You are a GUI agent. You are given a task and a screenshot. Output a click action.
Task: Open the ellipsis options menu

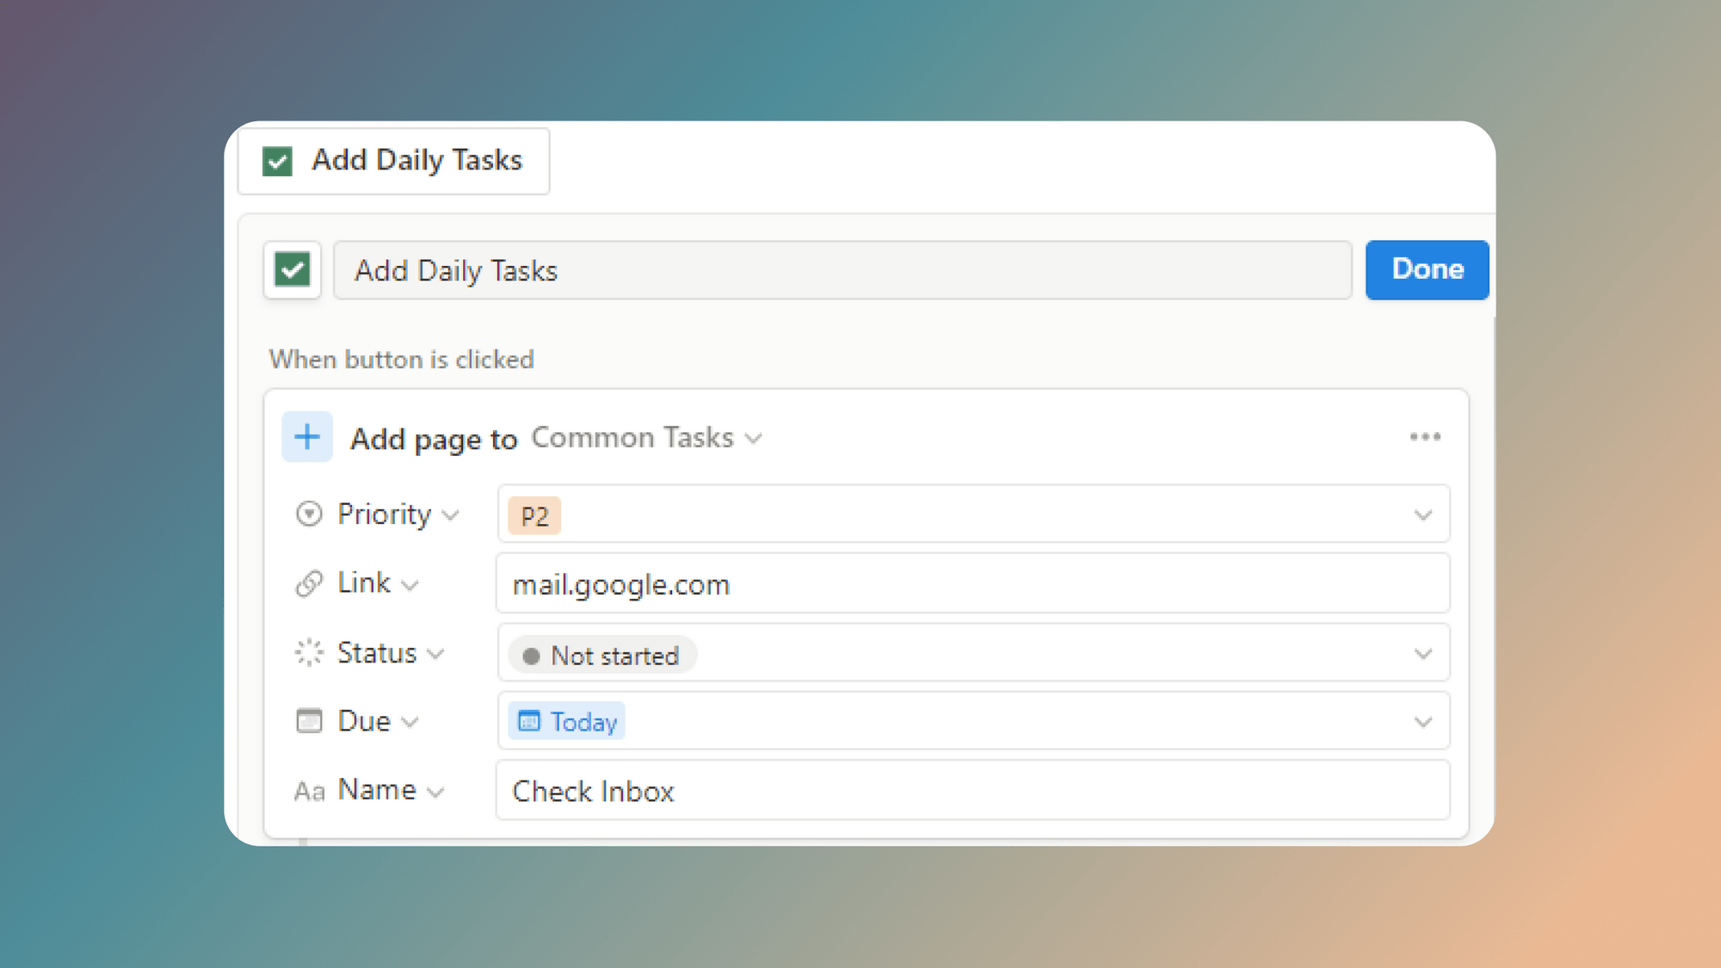pos(1426,436)
